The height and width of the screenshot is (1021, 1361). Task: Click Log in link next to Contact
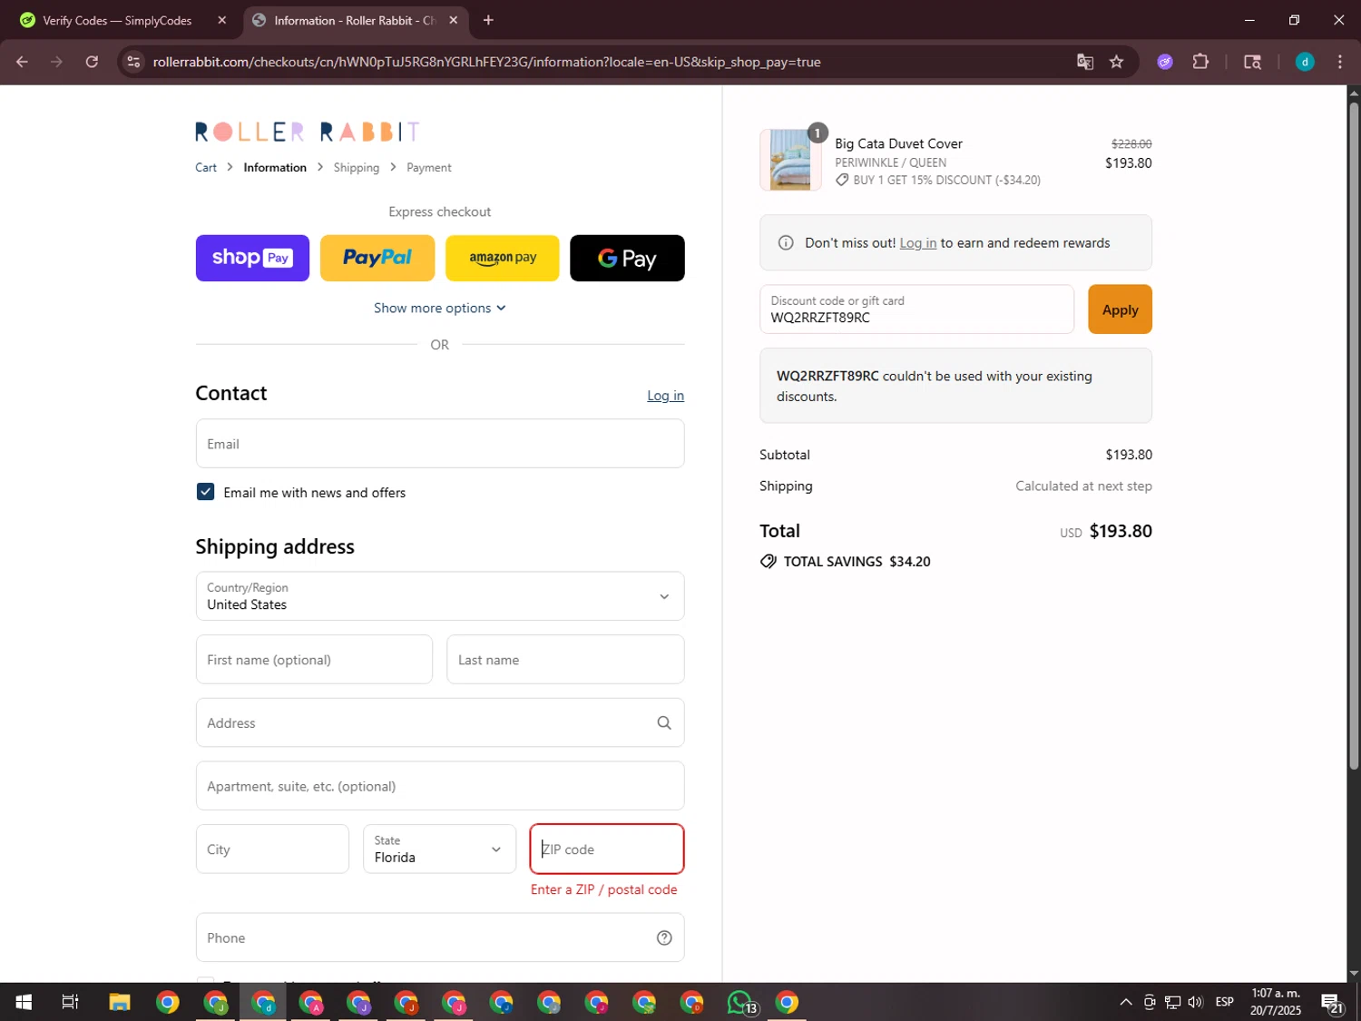click(665, 396)
